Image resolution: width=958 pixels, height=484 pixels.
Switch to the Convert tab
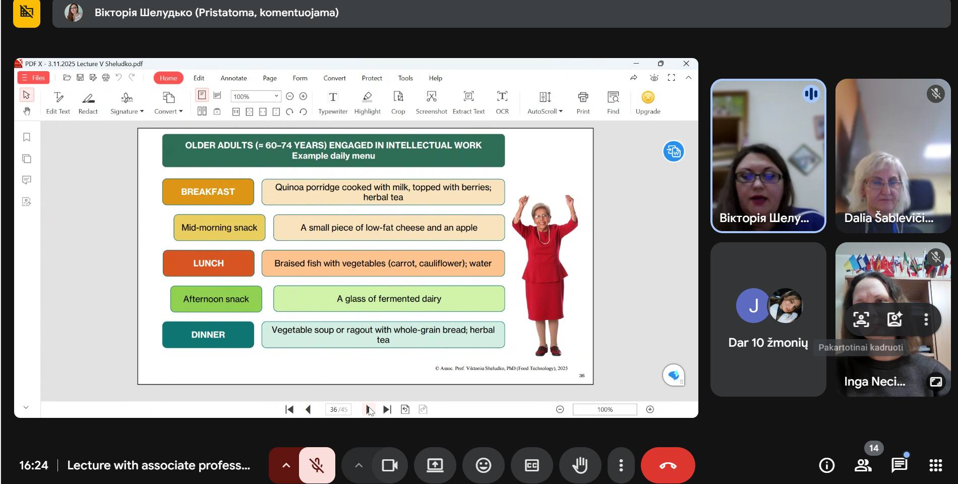click(x=334, y=78)
